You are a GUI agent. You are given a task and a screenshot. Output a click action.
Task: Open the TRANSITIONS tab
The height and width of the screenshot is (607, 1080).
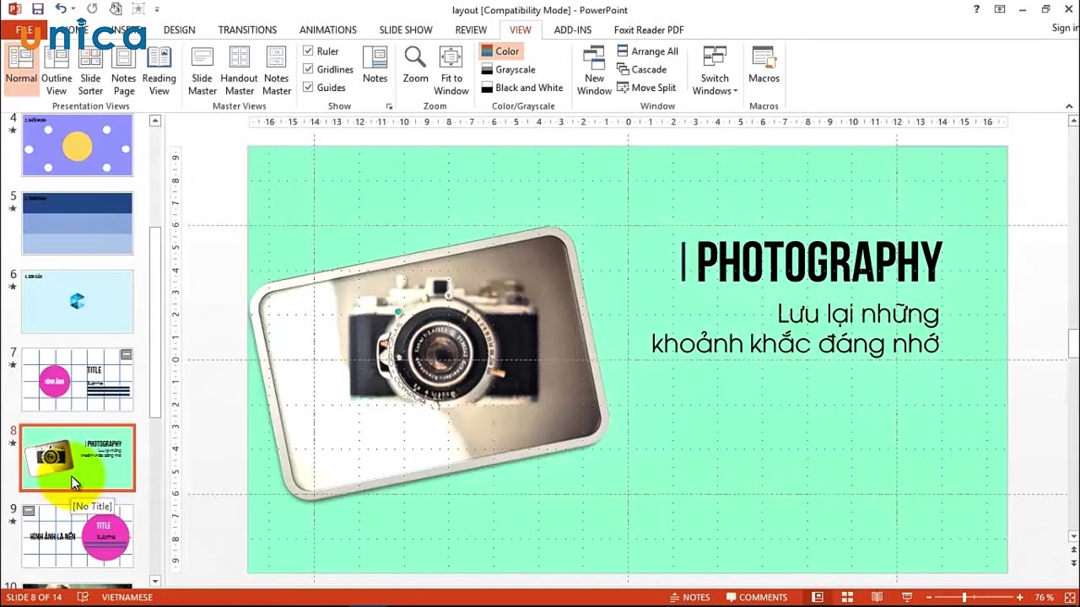point(247,30)
